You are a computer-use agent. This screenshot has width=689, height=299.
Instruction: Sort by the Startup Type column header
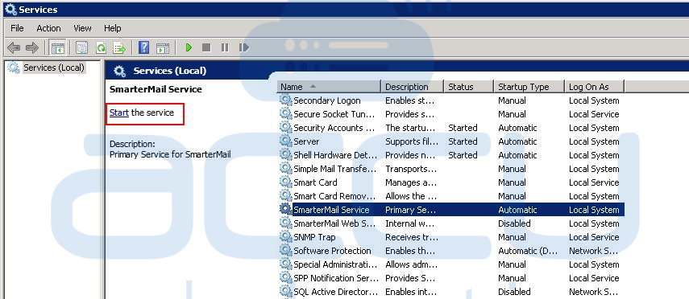[x=529, y=87]
